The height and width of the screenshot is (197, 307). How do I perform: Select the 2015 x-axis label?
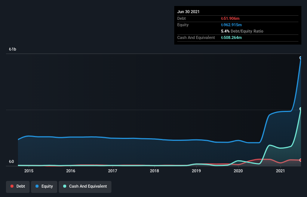(x=29, y=171)
